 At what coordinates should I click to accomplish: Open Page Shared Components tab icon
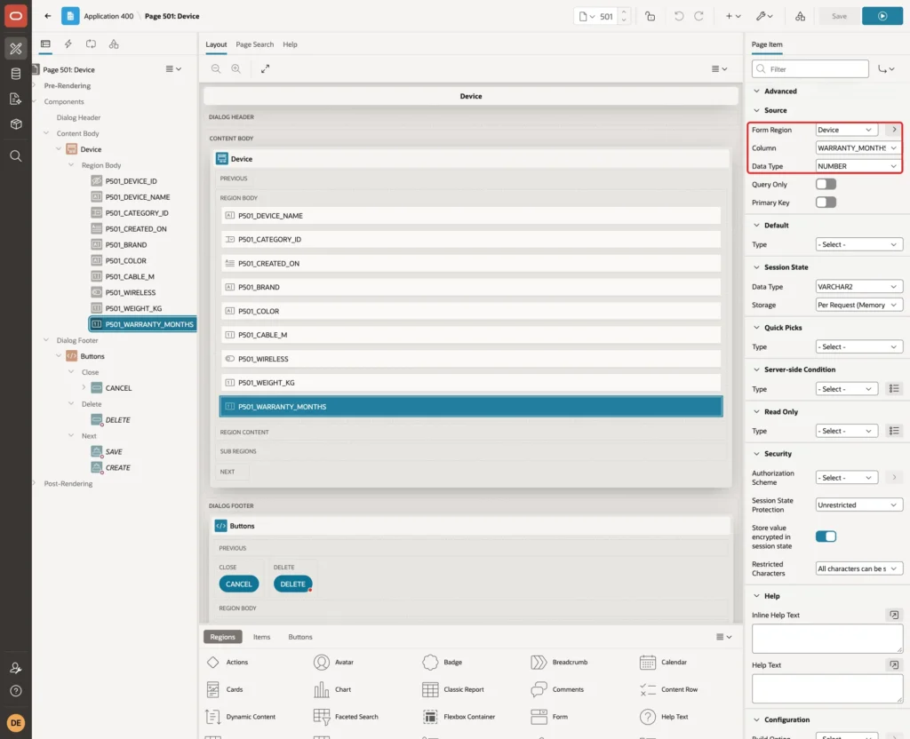(114, 44)
